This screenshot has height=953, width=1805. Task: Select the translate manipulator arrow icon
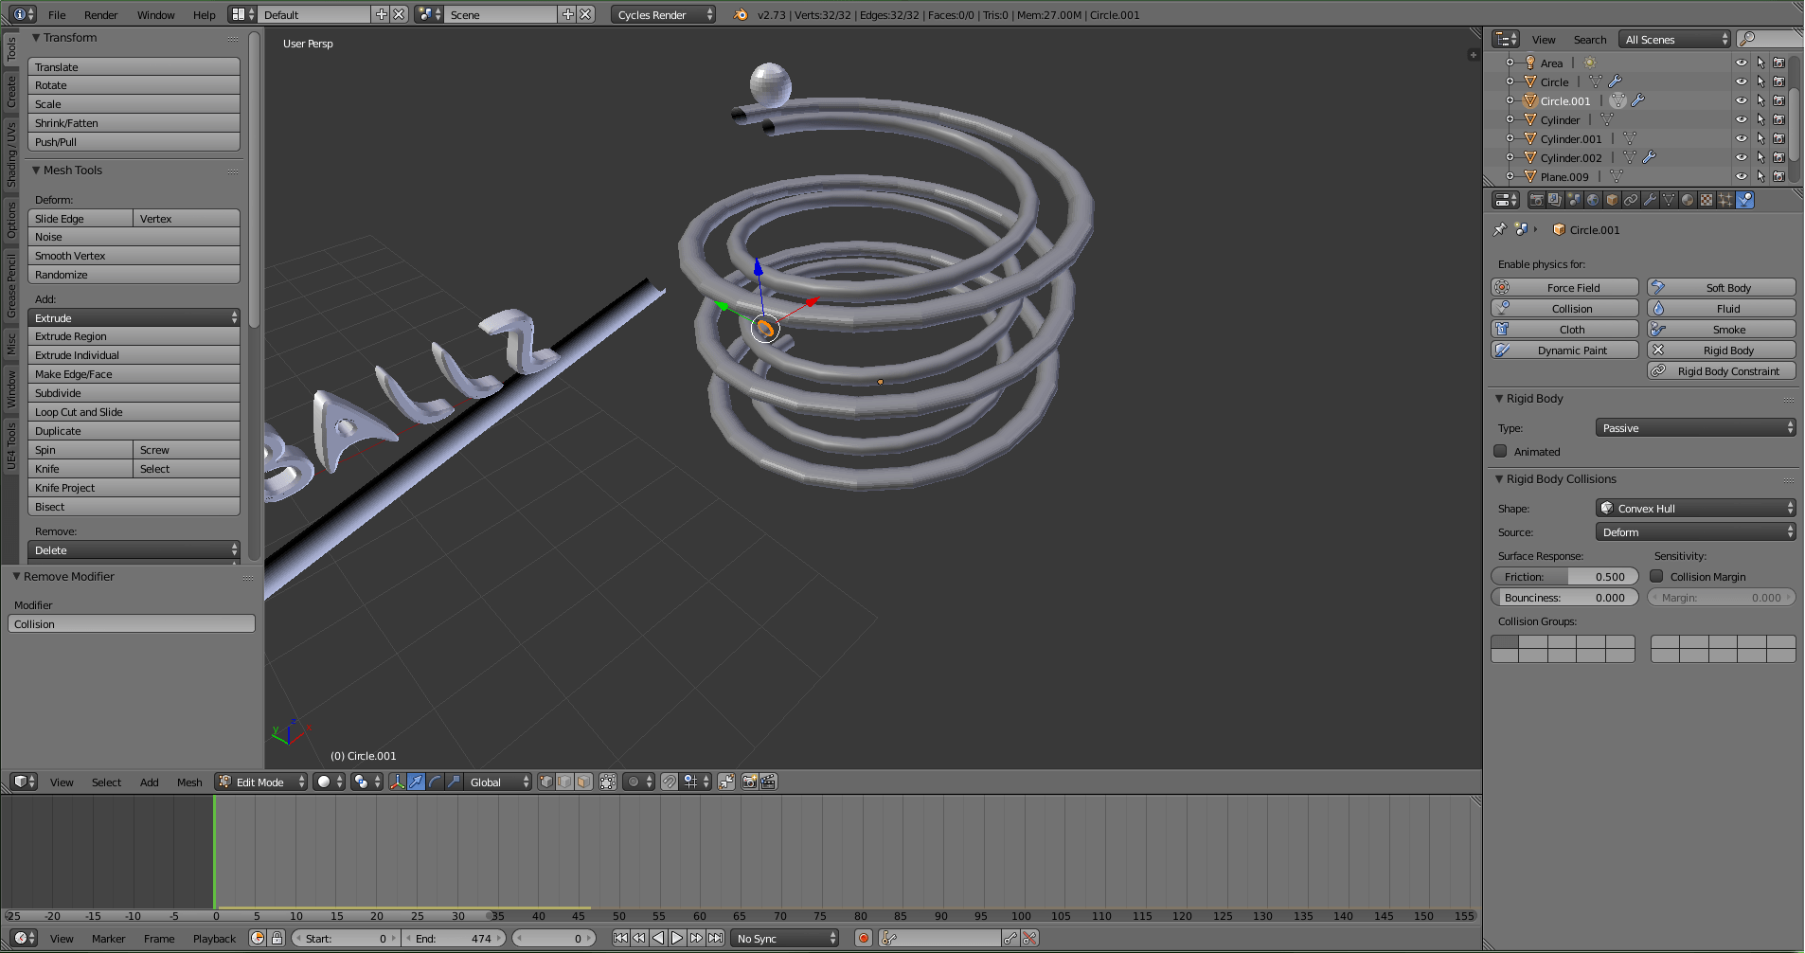pos(416,782)
